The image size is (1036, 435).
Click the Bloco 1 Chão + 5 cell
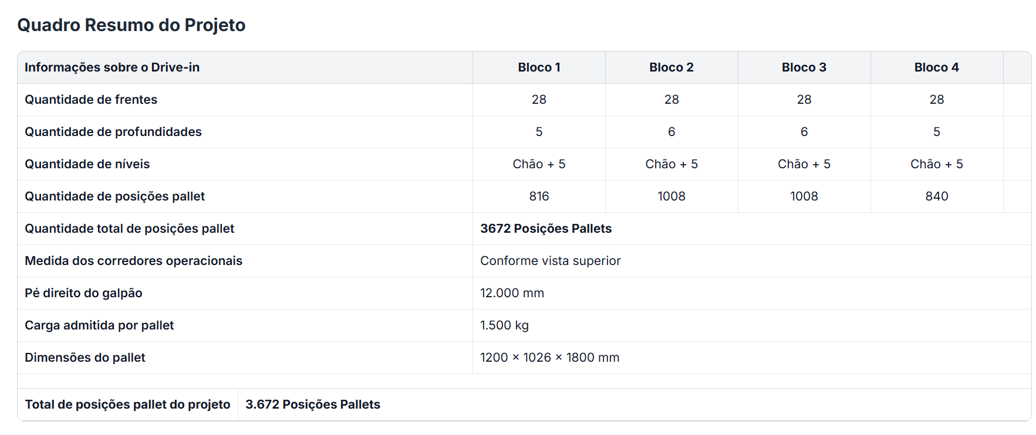(x=539, y=164)
